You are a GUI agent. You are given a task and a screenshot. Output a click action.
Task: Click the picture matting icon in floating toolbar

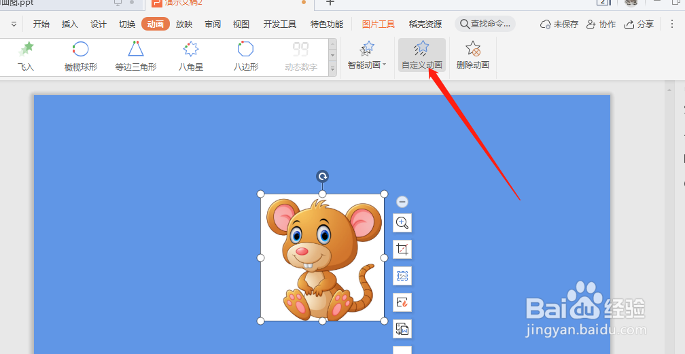[x=402, y=276]
